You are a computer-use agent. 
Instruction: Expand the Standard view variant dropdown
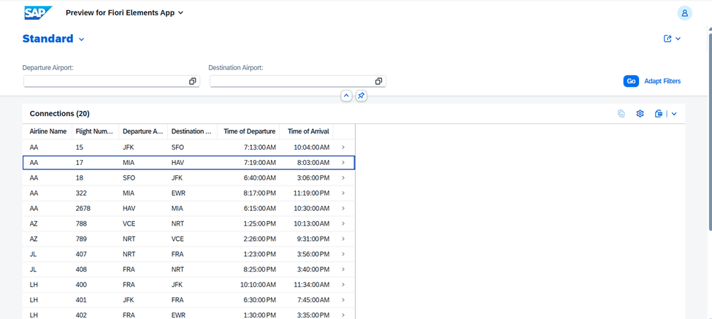tap(82, 39)
